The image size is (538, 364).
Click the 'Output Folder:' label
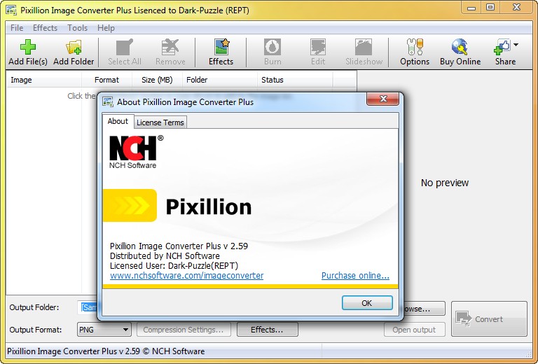click(x=34, y=307)
